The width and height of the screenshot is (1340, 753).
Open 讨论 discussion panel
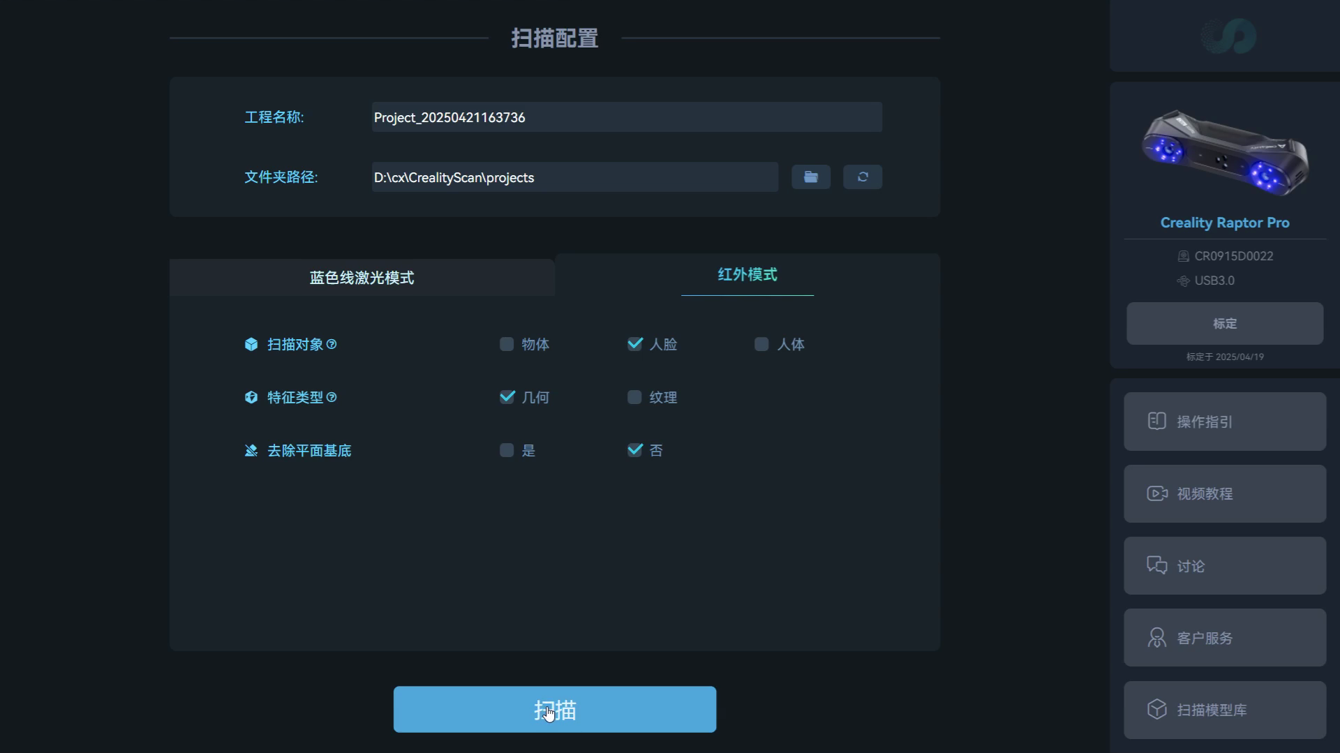1225,566
